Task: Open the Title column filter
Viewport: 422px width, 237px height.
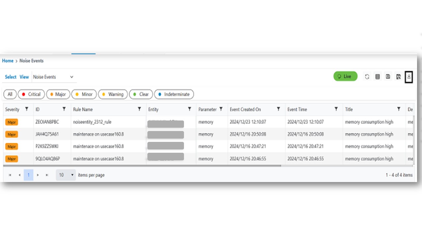Action: (x=399, y=109)
